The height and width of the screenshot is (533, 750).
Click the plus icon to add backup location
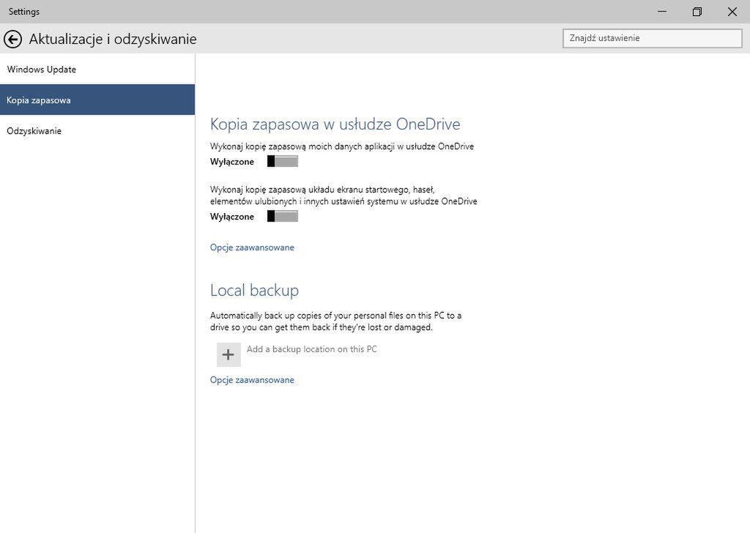point(229,354)
